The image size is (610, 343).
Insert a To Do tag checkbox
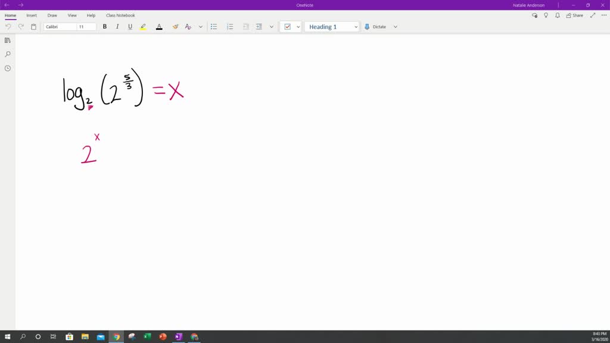pos(287,26)
